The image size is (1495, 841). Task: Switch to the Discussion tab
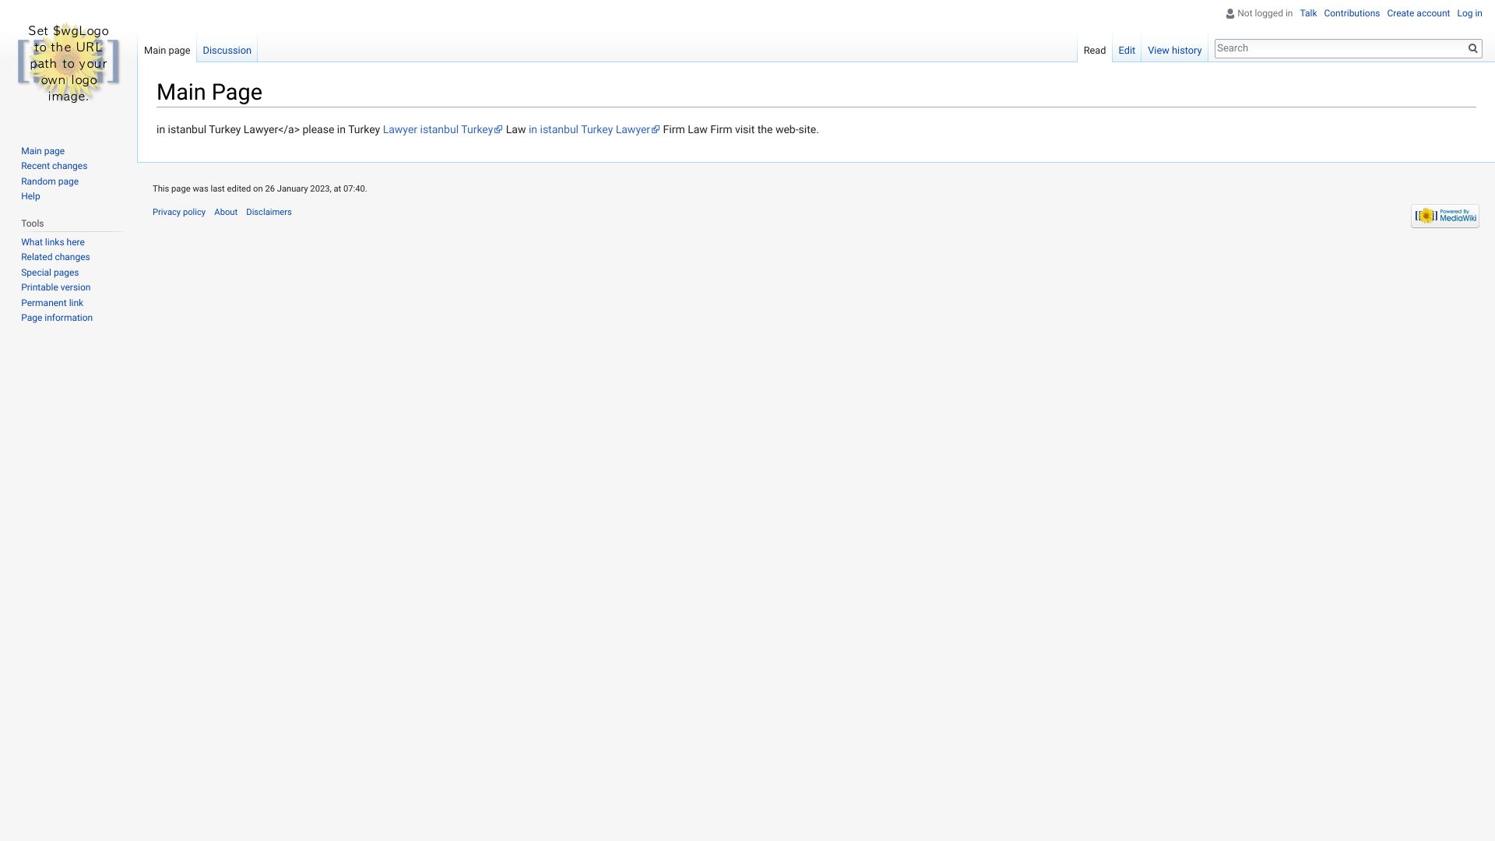point(227,51)
